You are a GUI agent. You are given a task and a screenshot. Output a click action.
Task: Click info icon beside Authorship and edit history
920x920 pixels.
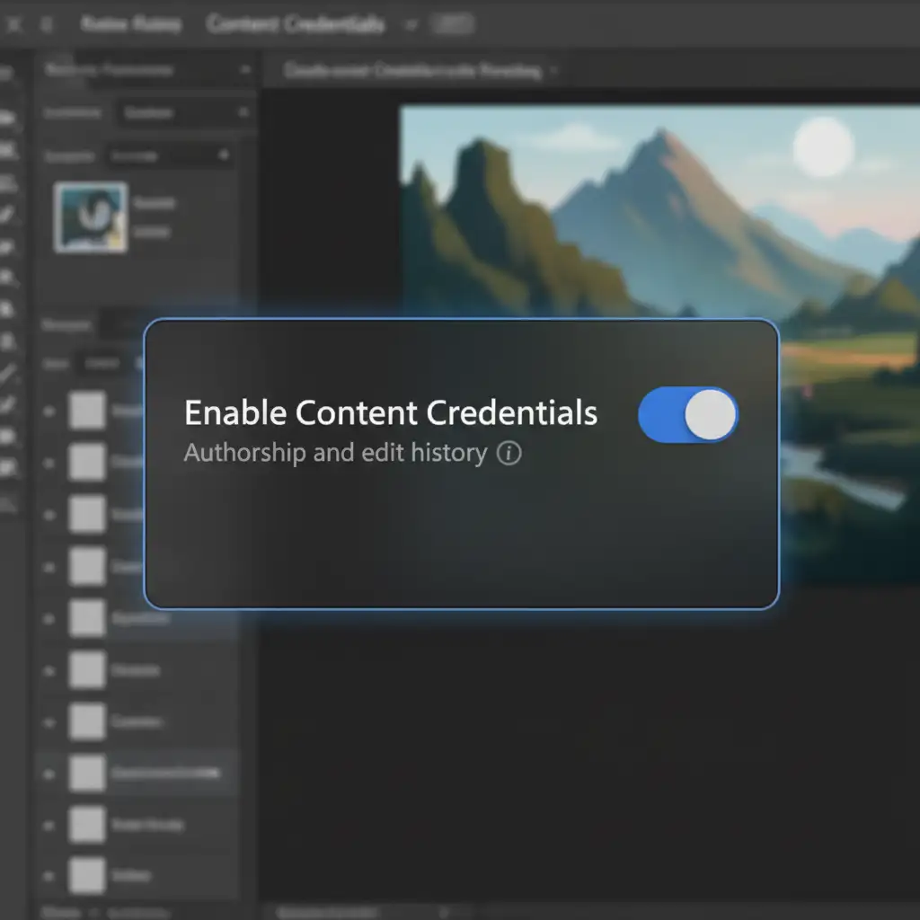tap(509, 453)
